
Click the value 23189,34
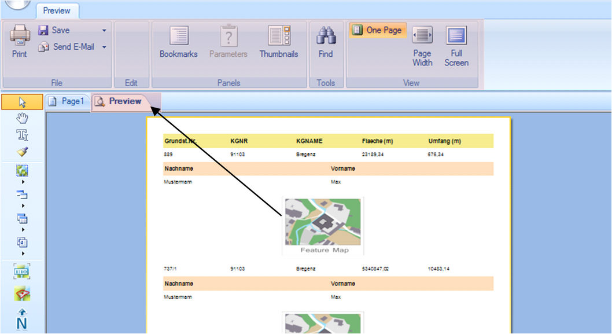click(x=373, y=155)
